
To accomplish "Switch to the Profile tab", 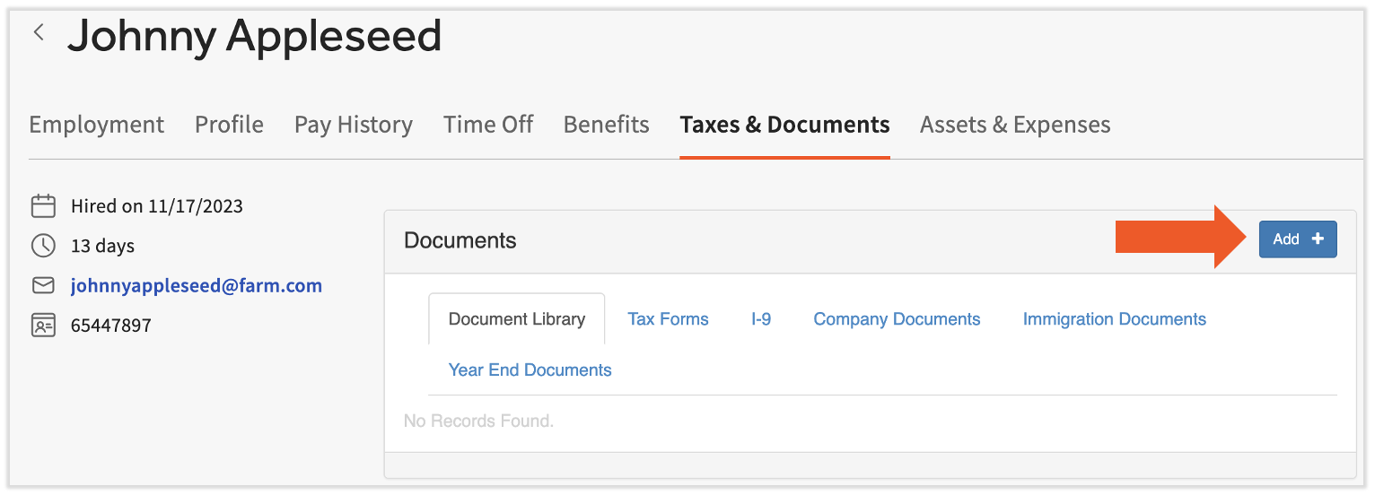I will point(229,125).
